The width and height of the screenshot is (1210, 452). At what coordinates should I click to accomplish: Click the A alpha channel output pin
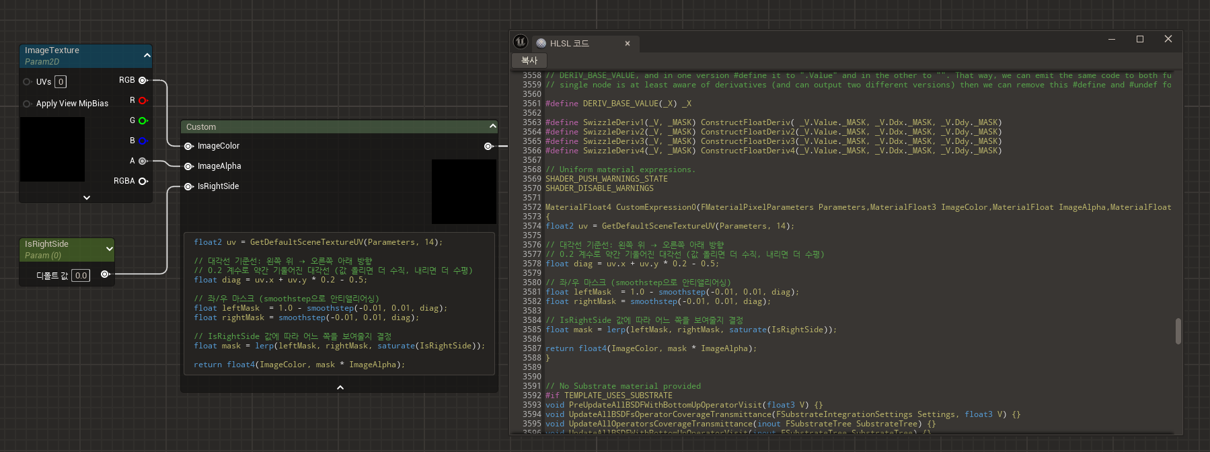[143, 161]
